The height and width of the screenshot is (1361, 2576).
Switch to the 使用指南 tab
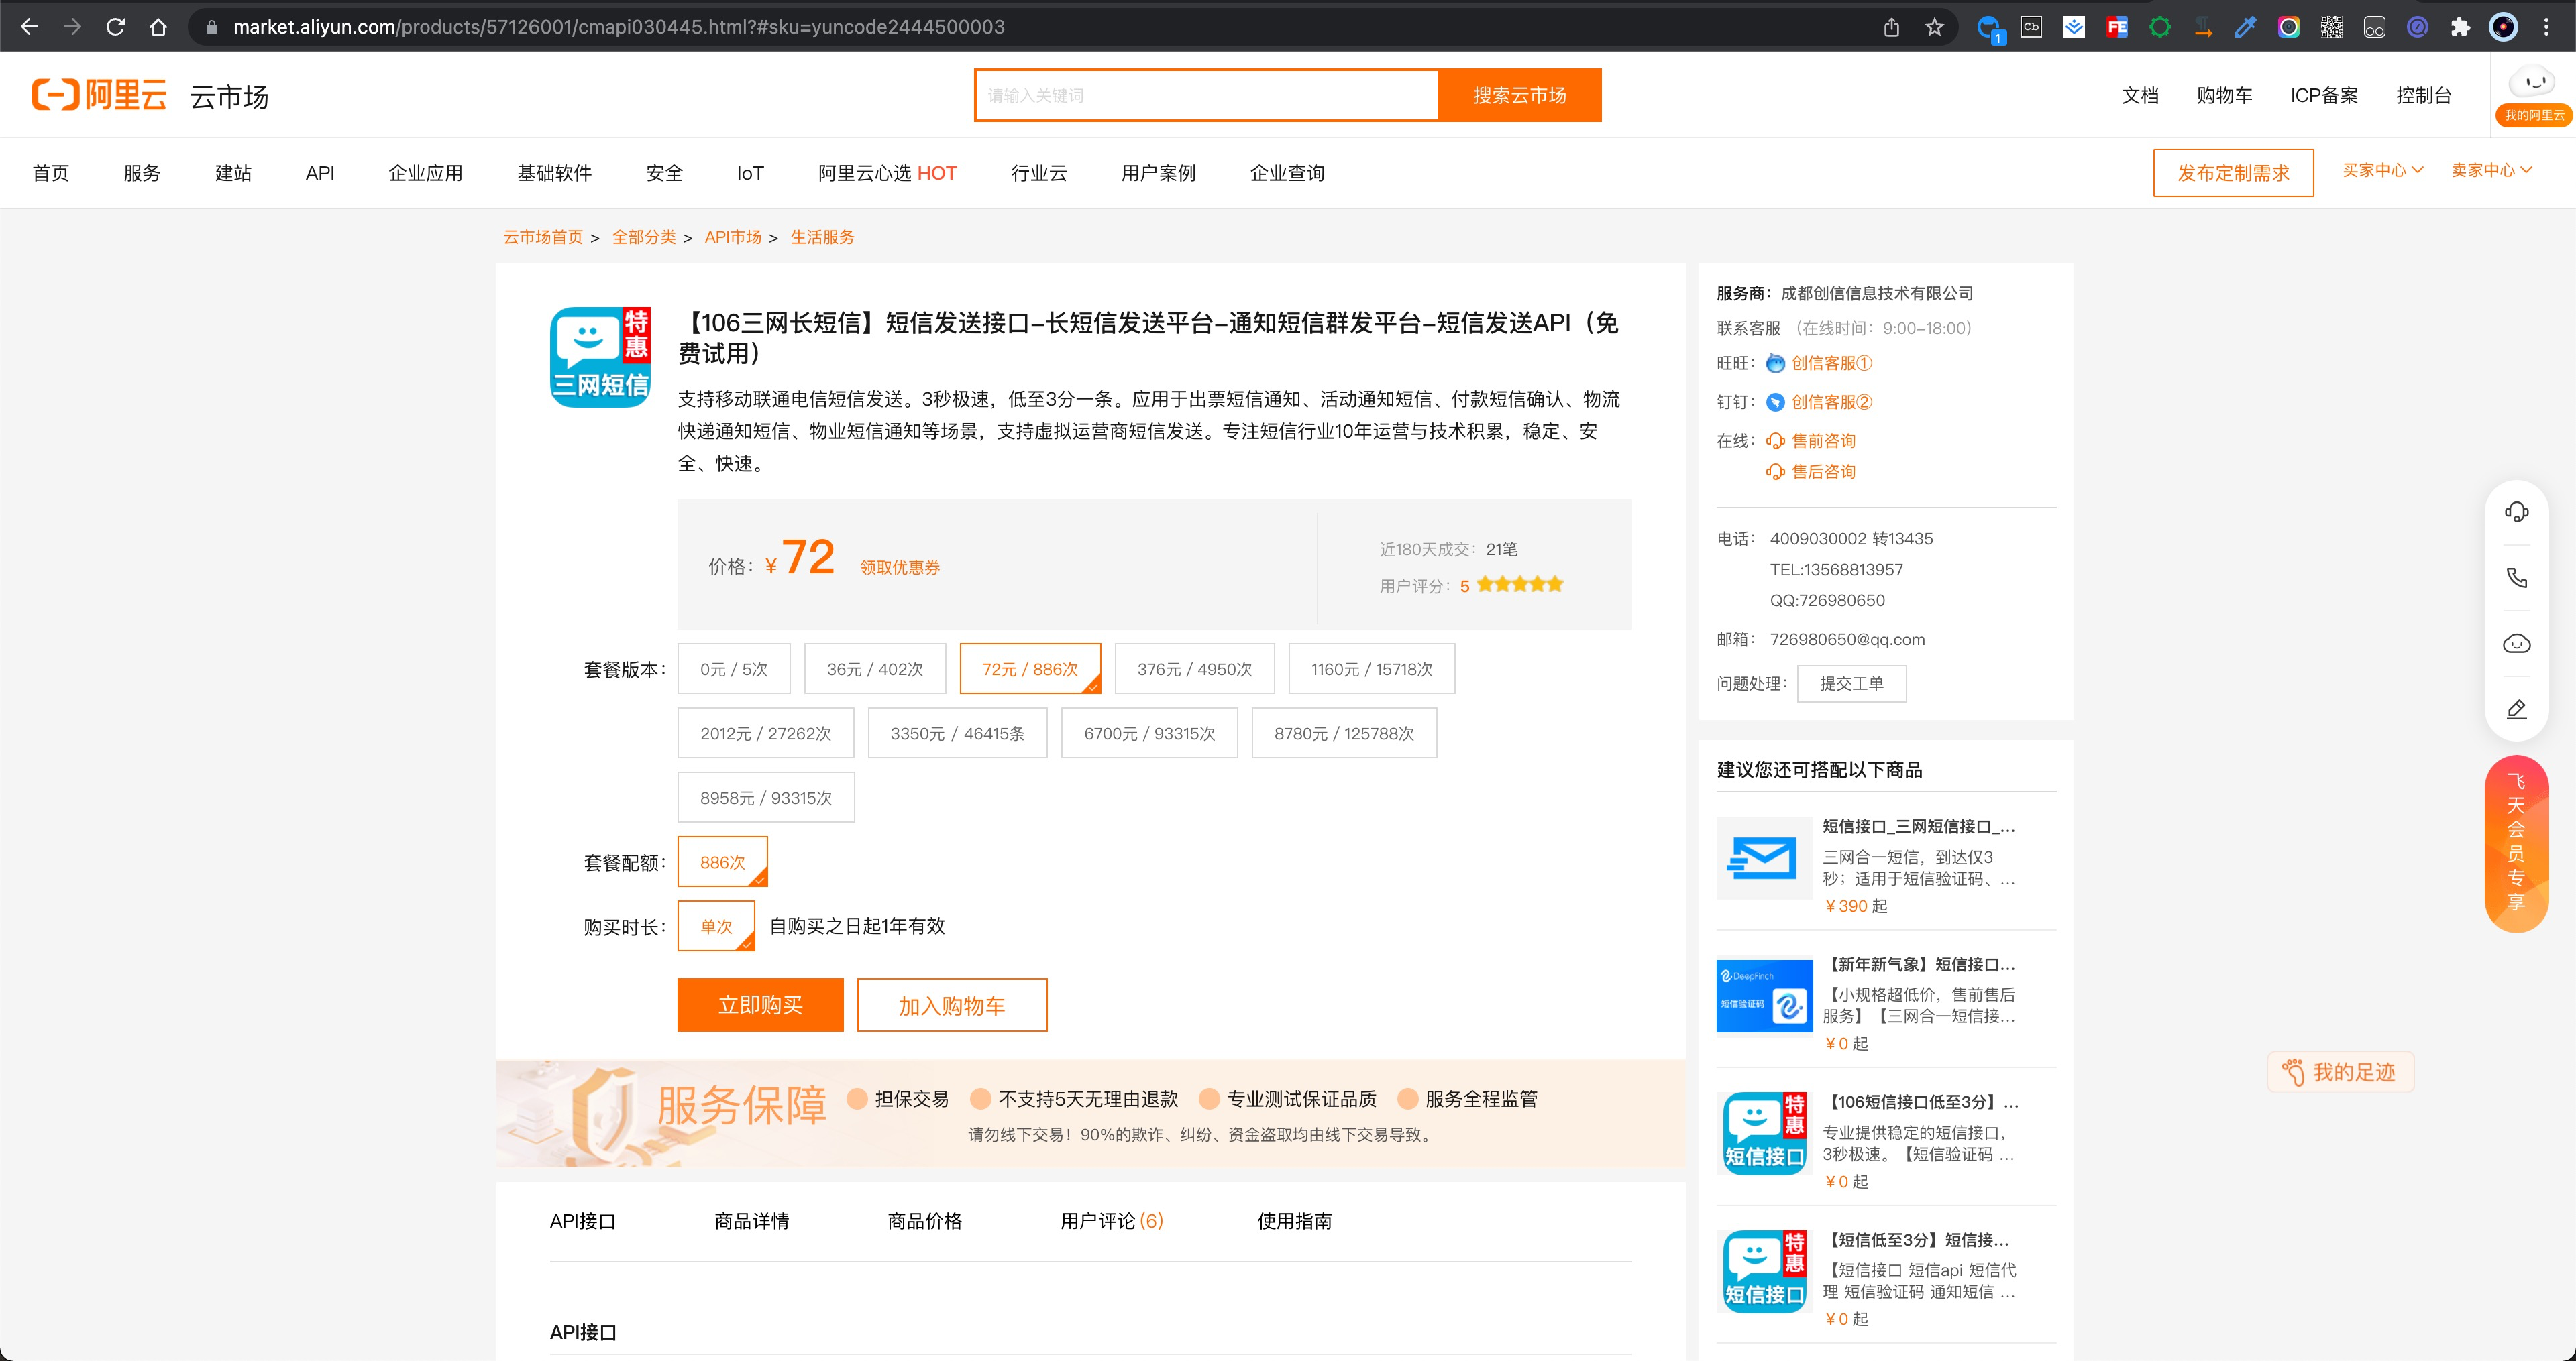tap(1294, 1220)
